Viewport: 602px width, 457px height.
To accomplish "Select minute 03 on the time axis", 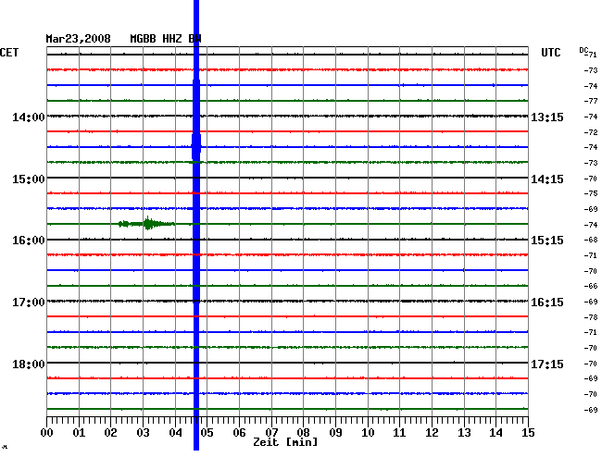I will (x=143, y=433).
